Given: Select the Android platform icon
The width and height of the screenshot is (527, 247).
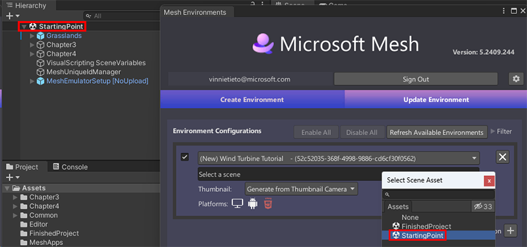Looking at the screenshot, I should pyautogui.click(x=253, y=204).
